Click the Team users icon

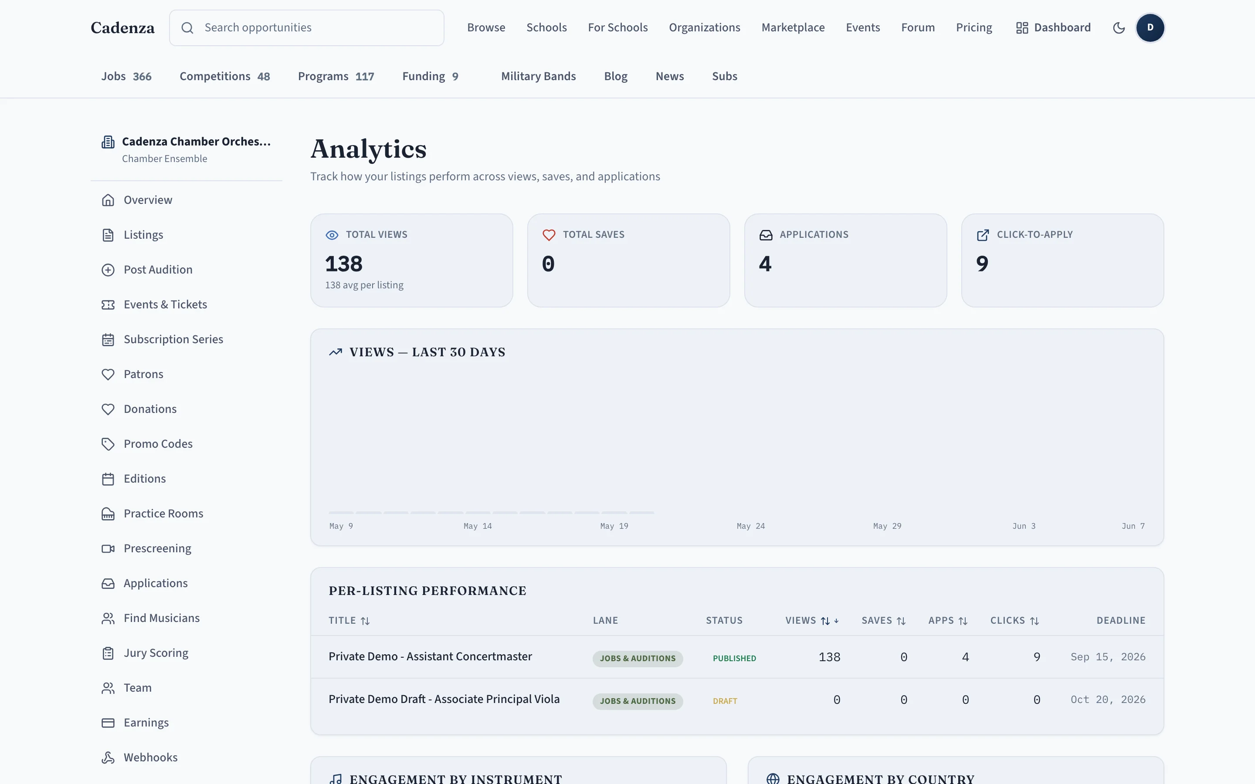108,688
